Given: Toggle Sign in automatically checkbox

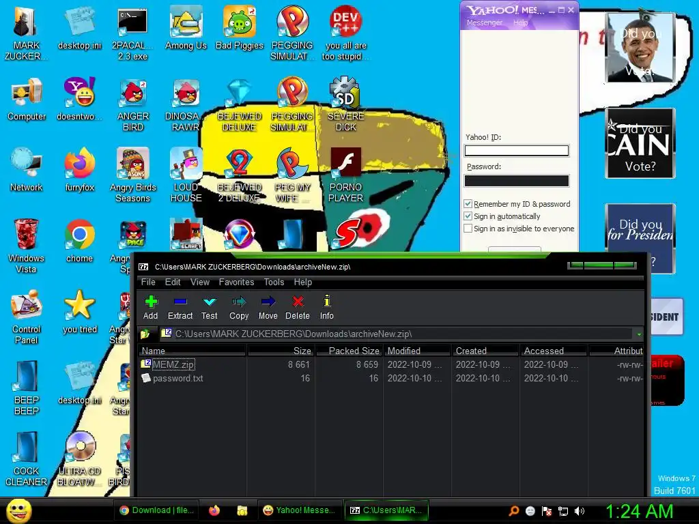Looking at the screenshot, I should click(x=468, y=216).
